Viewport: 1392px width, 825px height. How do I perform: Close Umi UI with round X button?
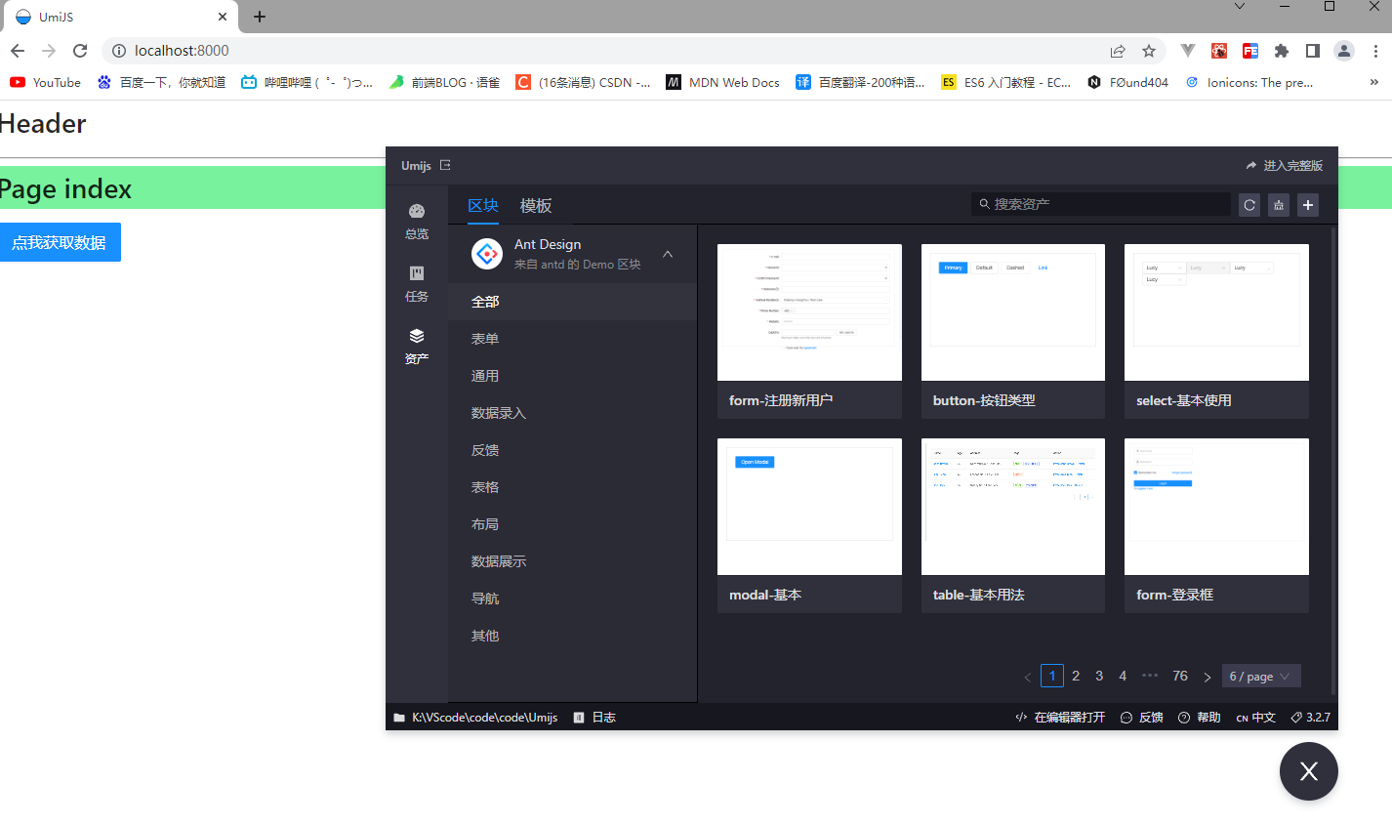pos(1309,771)
